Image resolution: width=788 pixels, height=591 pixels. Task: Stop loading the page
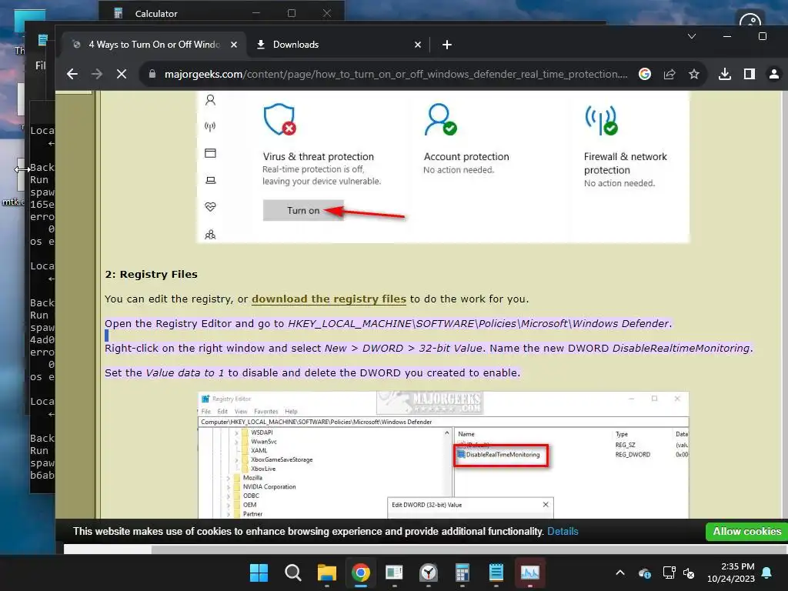(x=122, y=75)
